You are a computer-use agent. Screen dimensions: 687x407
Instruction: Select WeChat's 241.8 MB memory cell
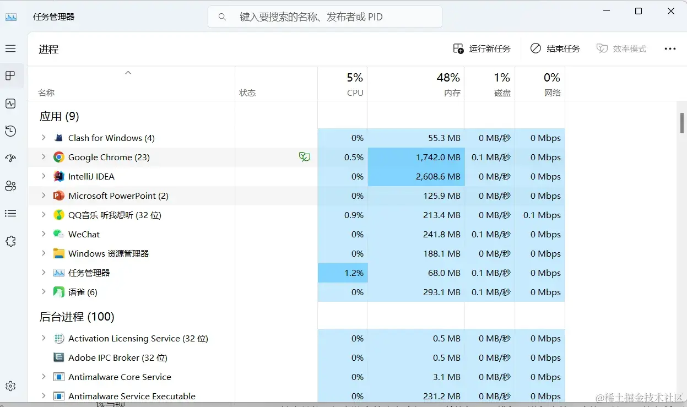pyautogui.click(x=416, y=234)
